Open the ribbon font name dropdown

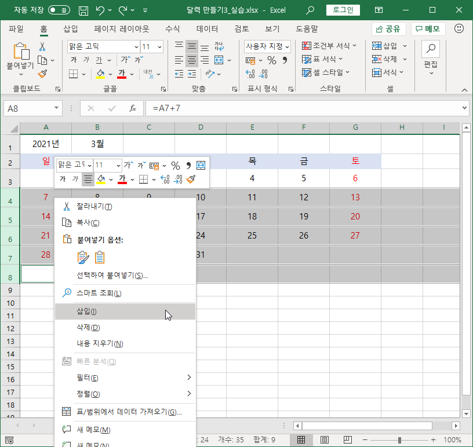(136, 47)
